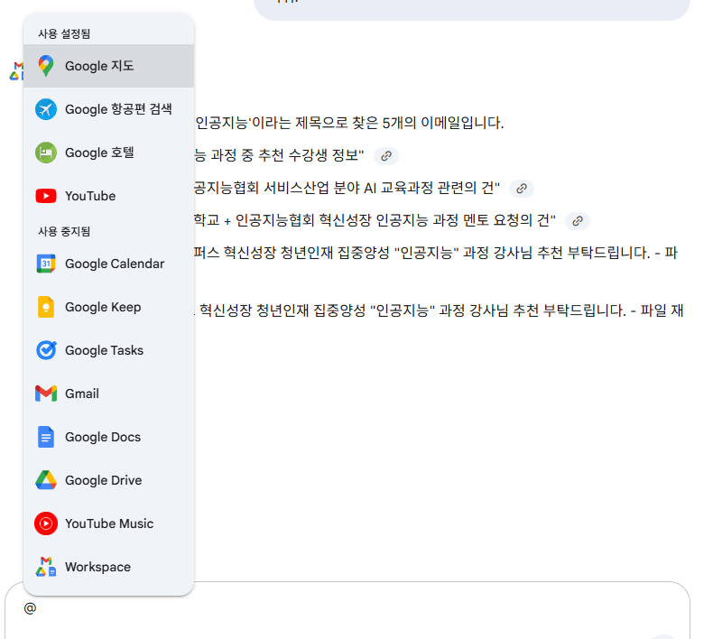Click the Google Flights airplane icon
The image size is (704, 639).
click(x=46, y=109)
